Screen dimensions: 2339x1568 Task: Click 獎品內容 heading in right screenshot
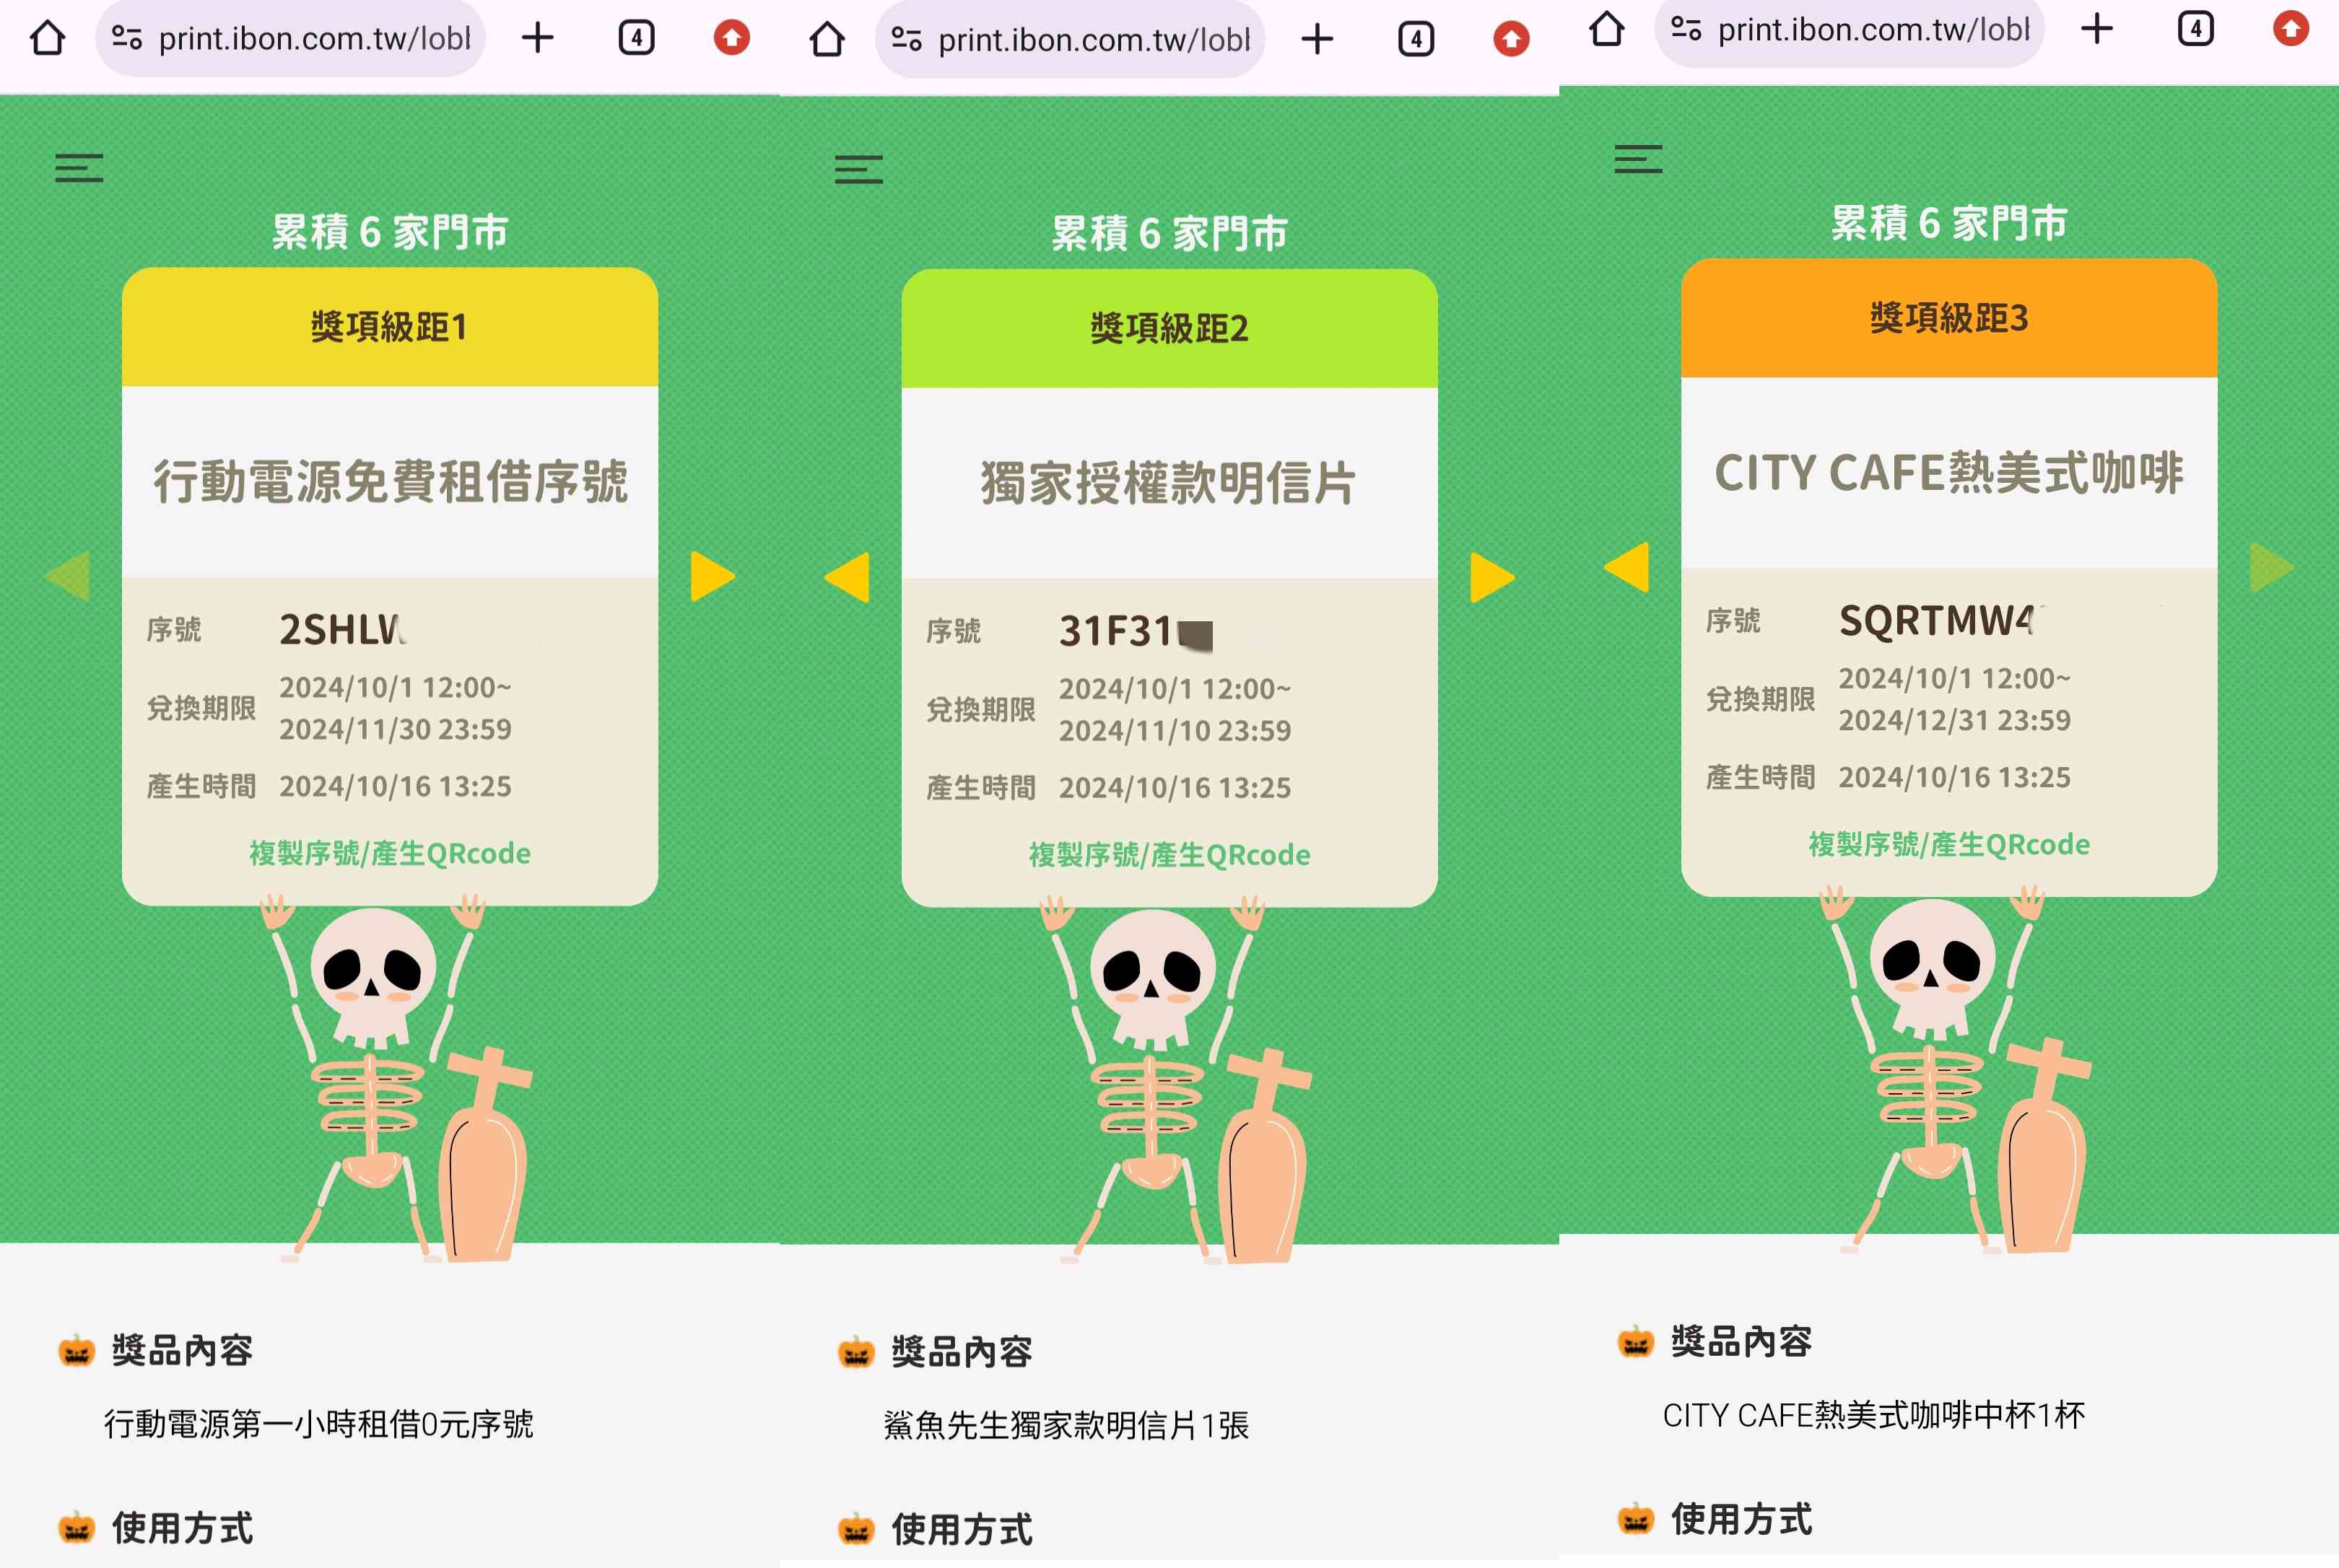pos(1741,1342)
